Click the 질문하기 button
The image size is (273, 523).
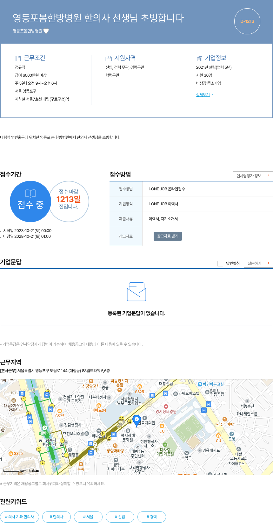(258, 263)
